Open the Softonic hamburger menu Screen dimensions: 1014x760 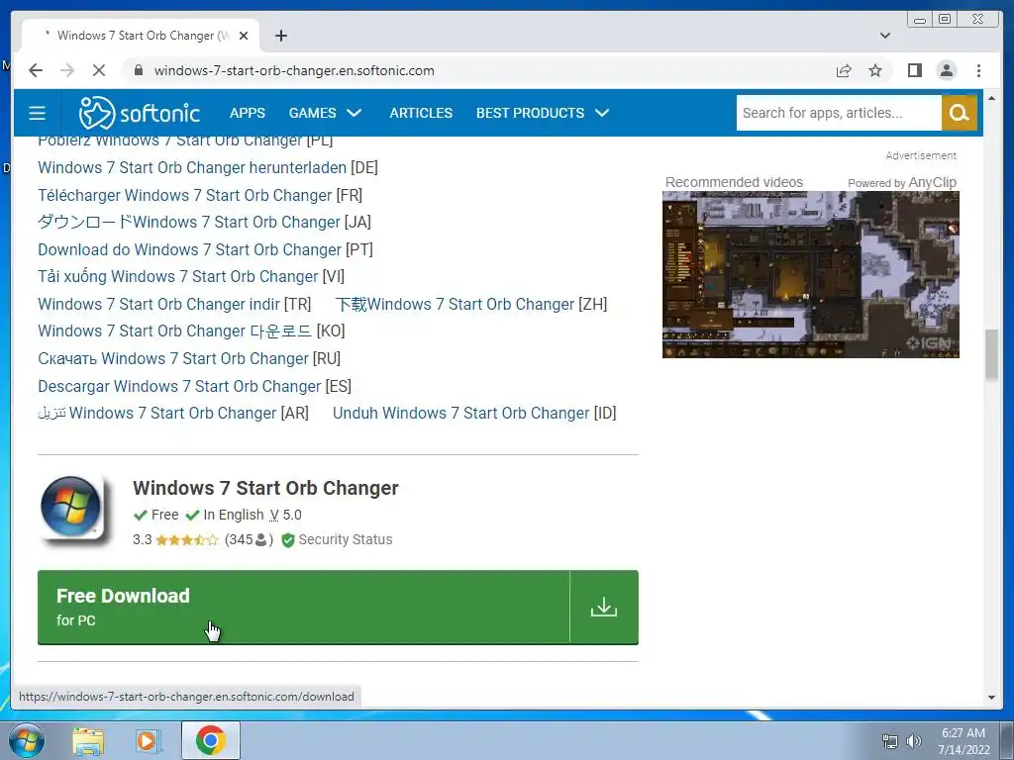(x=37, y=113)
